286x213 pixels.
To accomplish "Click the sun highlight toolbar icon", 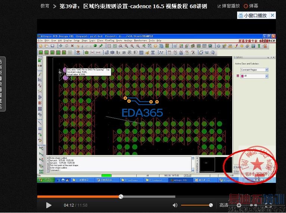I will (x=242, y=46).
